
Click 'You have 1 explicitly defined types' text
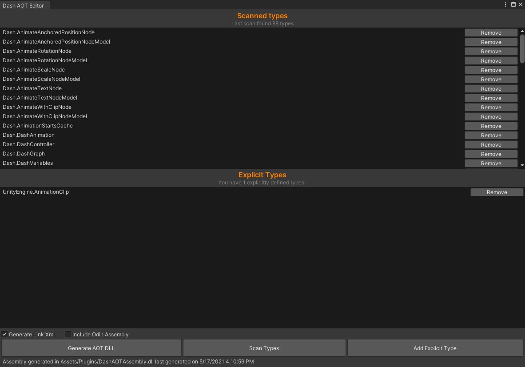[x=262, y=183]
